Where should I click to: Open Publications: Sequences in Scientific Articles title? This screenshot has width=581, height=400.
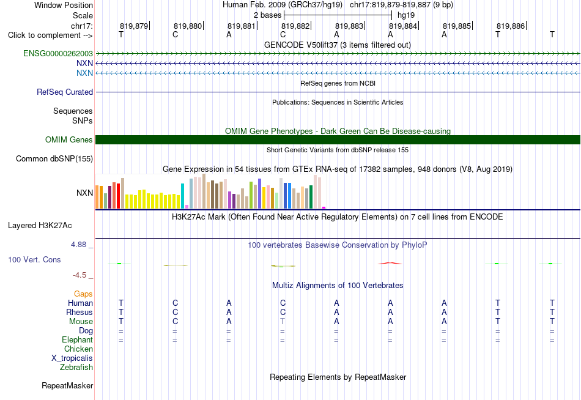coord(338,102)
